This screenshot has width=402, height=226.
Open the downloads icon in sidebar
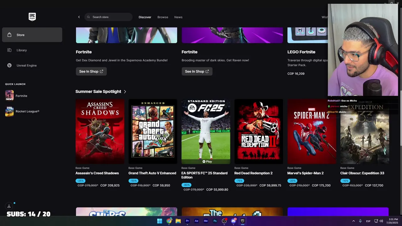[9, 206]
